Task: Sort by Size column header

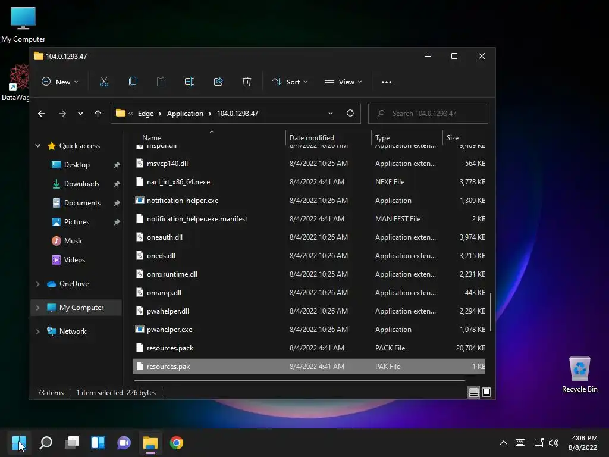Action: [x=464, y=137]
